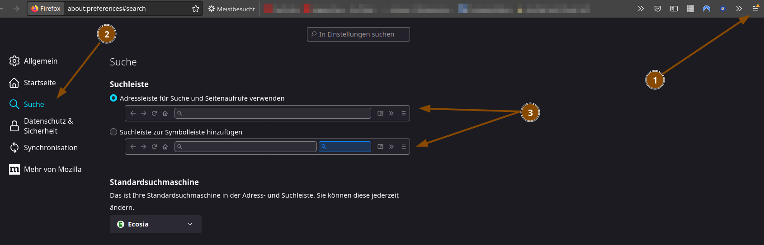This screenshot has height=245, width=764.
Task: Open the Meistbesucht bookmarks folder
Action: tap(231, 9)
